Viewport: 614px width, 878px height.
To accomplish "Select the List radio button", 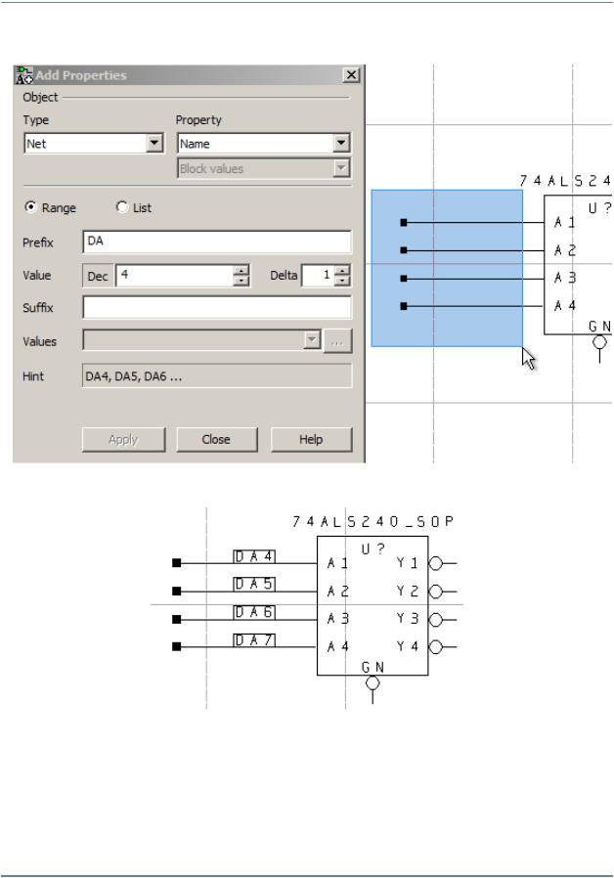I will click(x=121, y=207).
